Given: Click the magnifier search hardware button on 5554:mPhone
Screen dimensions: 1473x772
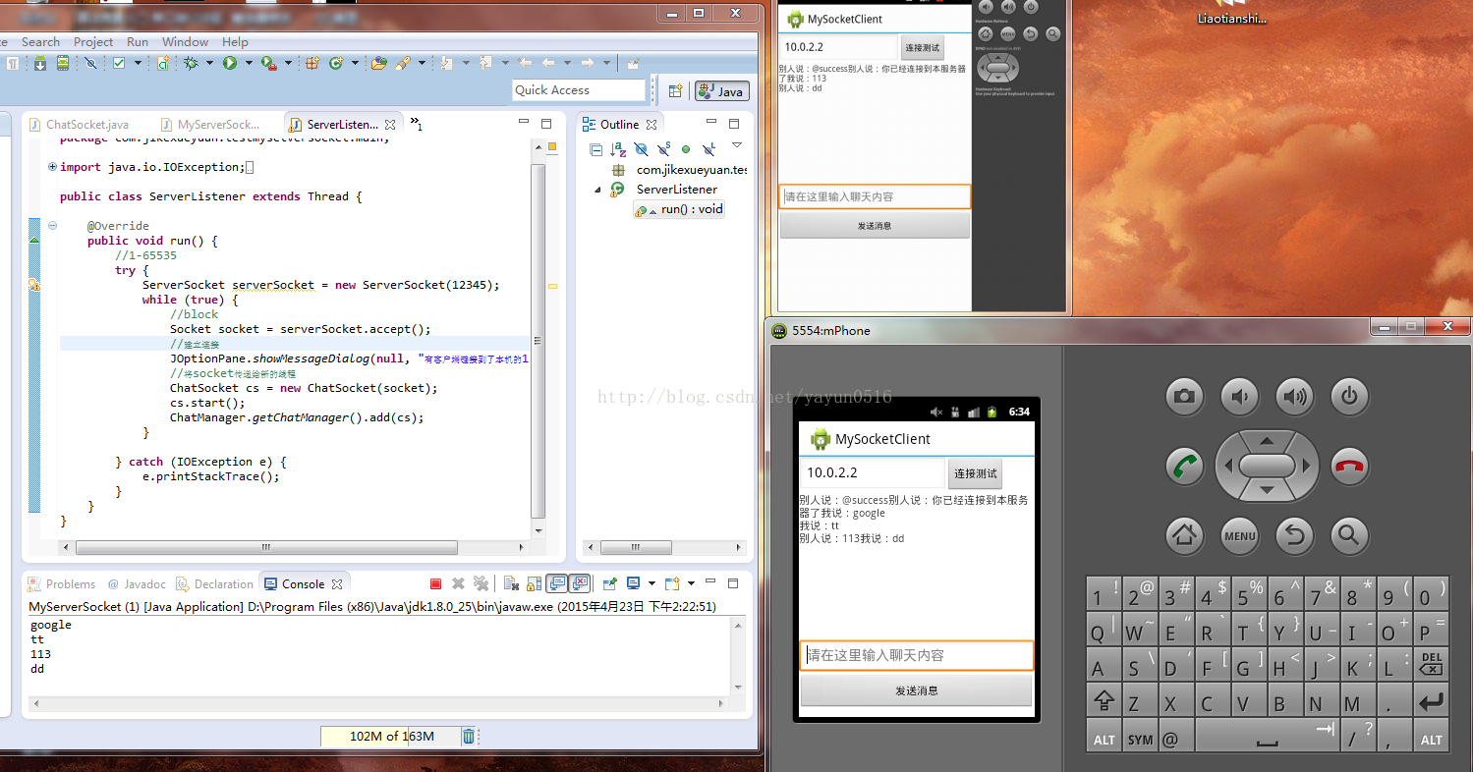Looking at the screenshot, I should 1349,535.
